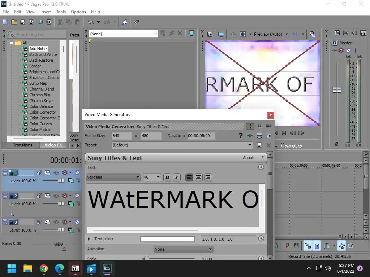Open the View menu
Image resolution: width=370 pixels, height=277 pixels.
(x=31, y=12)
